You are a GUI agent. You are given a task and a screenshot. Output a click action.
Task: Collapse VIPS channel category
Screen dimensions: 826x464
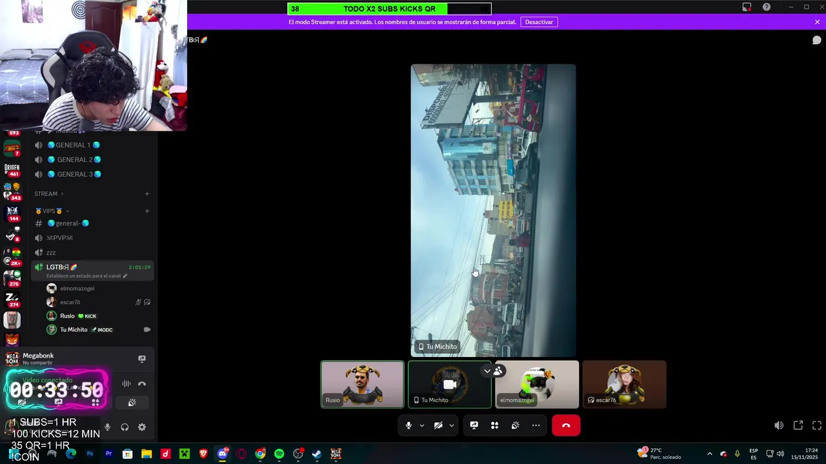tap(52, 211)
